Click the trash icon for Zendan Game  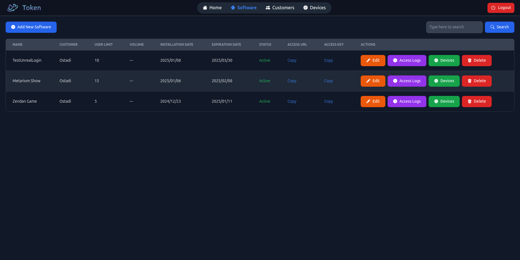[x=470, y=102]
